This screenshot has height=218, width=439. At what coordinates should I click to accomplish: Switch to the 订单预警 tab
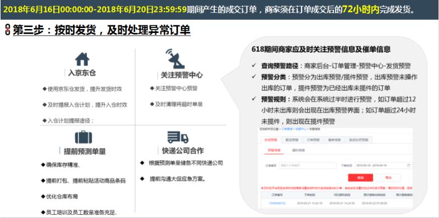(x=313, y=139)
